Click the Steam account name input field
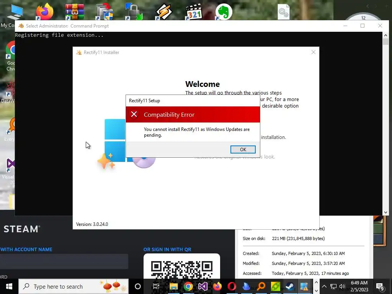The image size is (392, 294). tap(64, 261)
